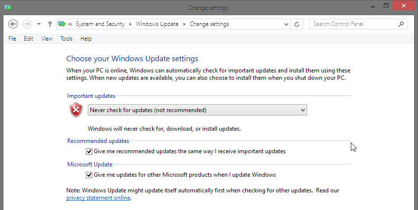418x210 pixels.
Task: Click the red shield warning icon
Action: [76, 110]
